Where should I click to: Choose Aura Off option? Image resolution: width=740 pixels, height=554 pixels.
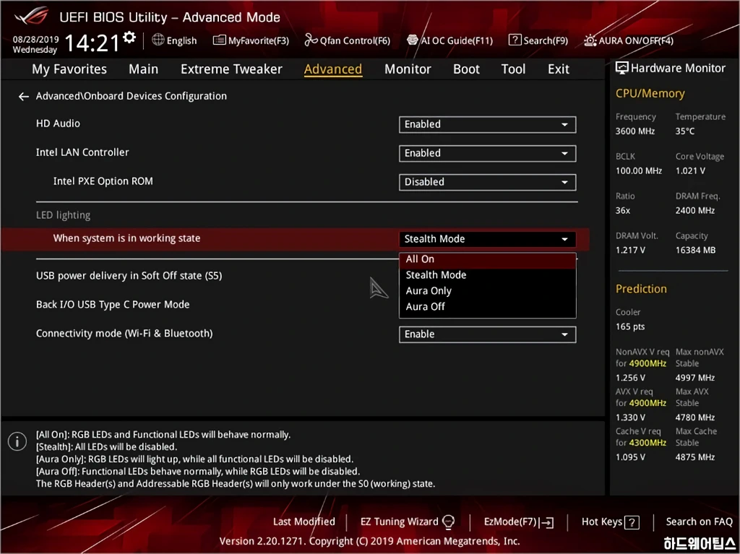(x=488, y=307)
